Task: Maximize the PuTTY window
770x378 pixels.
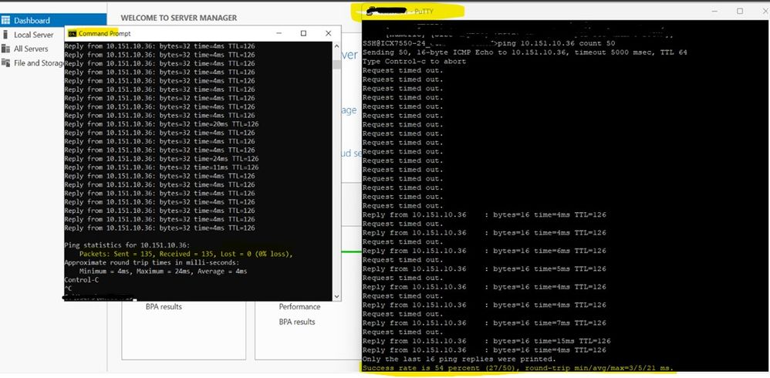Action: tap(739, 11)
